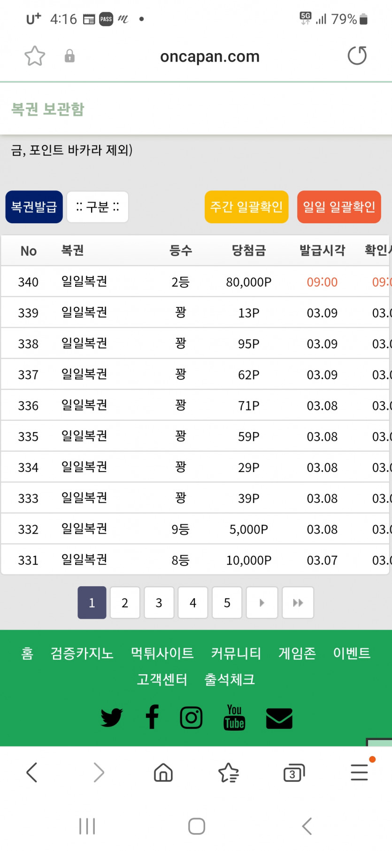Open the YouTube icon in the footer
392x851 pixels.
[x=234, y=717]
